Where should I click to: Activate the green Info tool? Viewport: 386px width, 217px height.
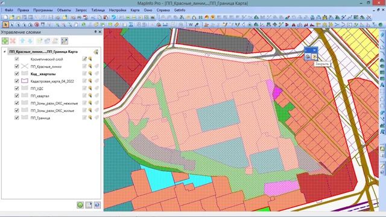click(83, 25)
